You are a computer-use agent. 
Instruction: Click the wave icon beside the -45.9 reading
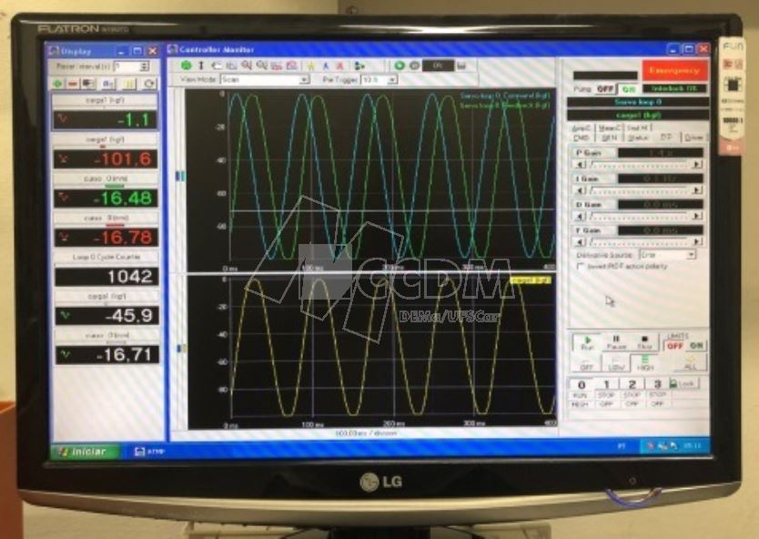(65, 315)
